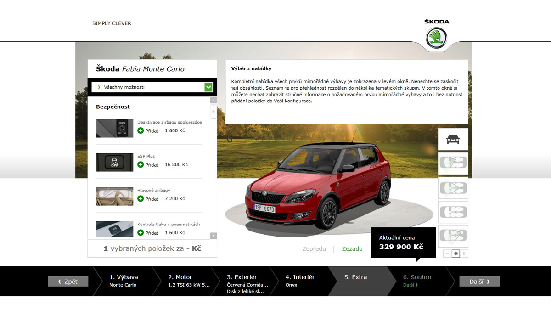Show the car Zezadu (rear view)
This screenshot has height=310, width=551.
pos(352,249)
